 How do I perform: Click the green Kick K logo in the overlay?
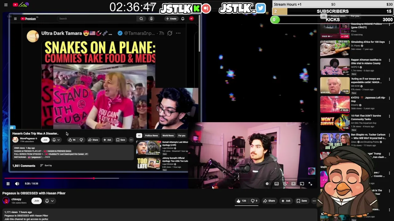[197, 8]
